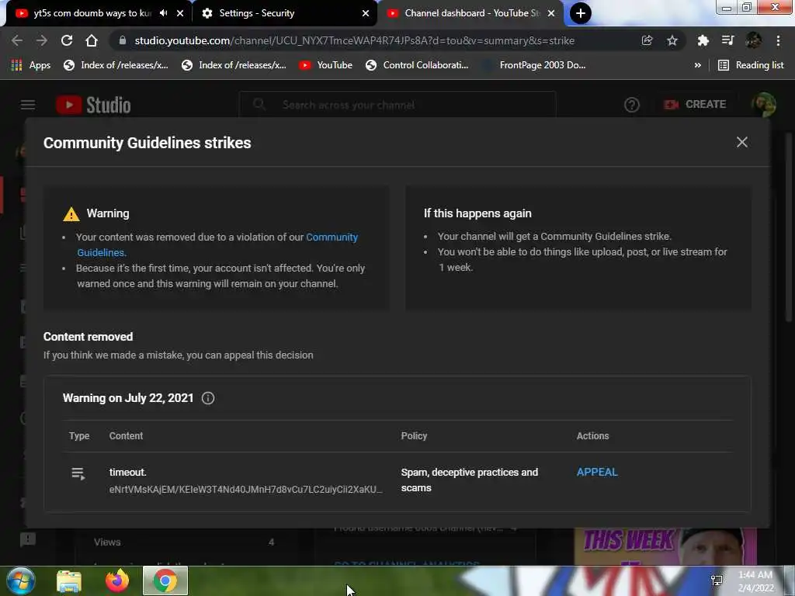
Task: Go forward in browser history
Action: click(x=42, y=40)
